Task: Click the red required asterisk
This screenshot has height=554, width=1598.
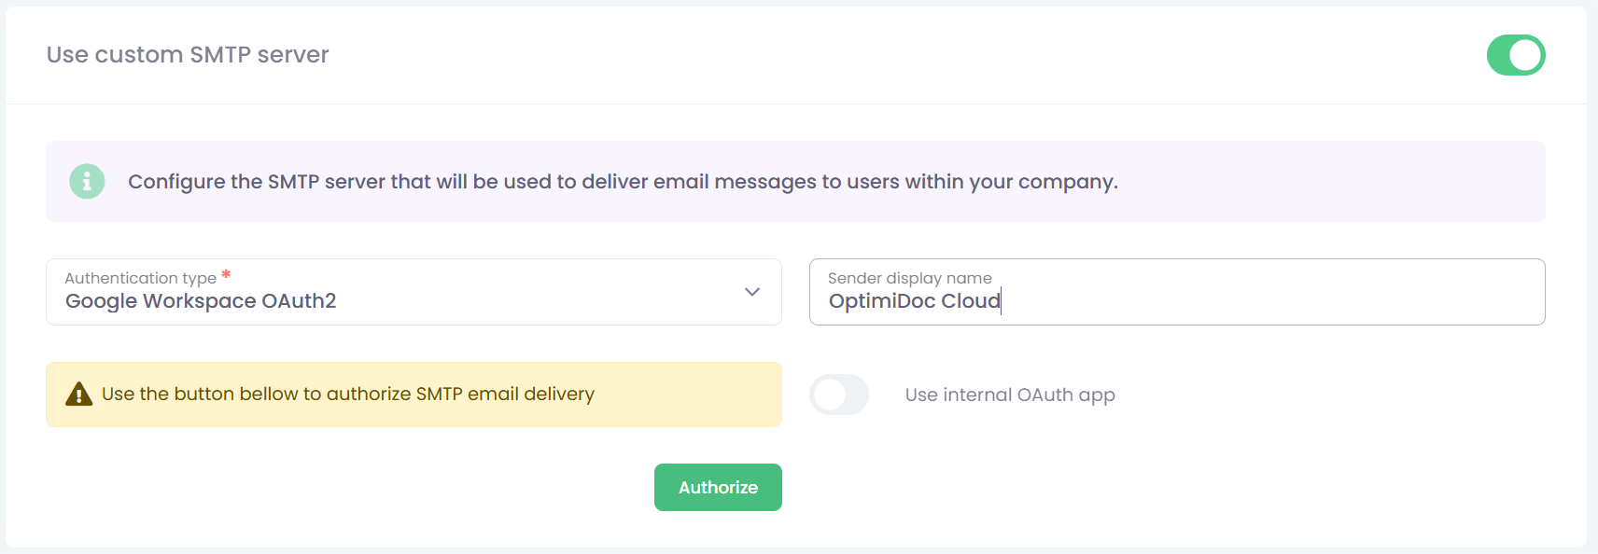Action: 226,275
